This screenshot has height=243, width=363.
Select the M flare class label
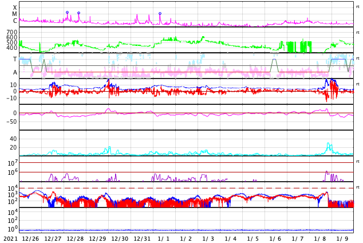coord(14,14)
